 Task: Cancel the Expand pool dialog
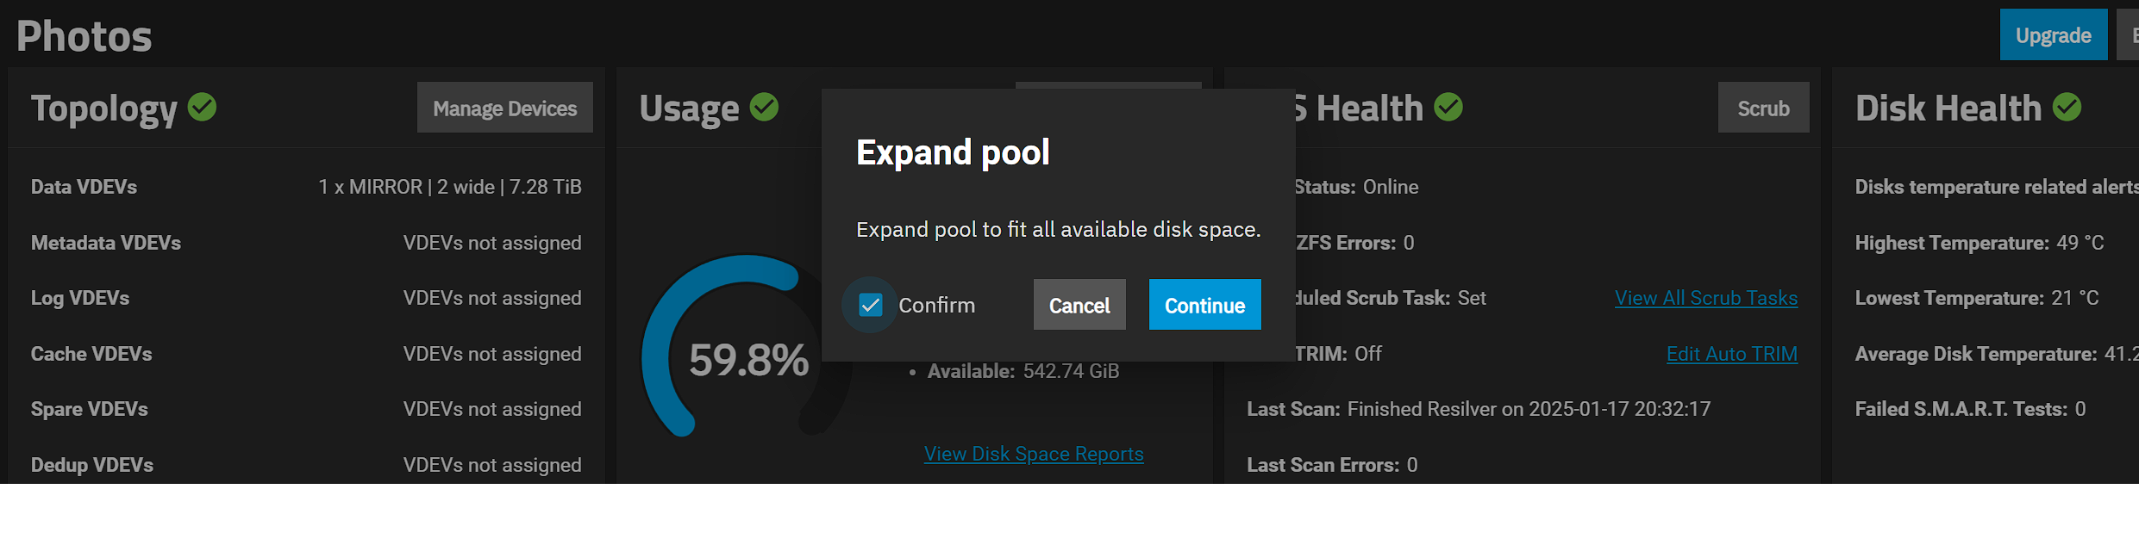(x=1079, y=304)
